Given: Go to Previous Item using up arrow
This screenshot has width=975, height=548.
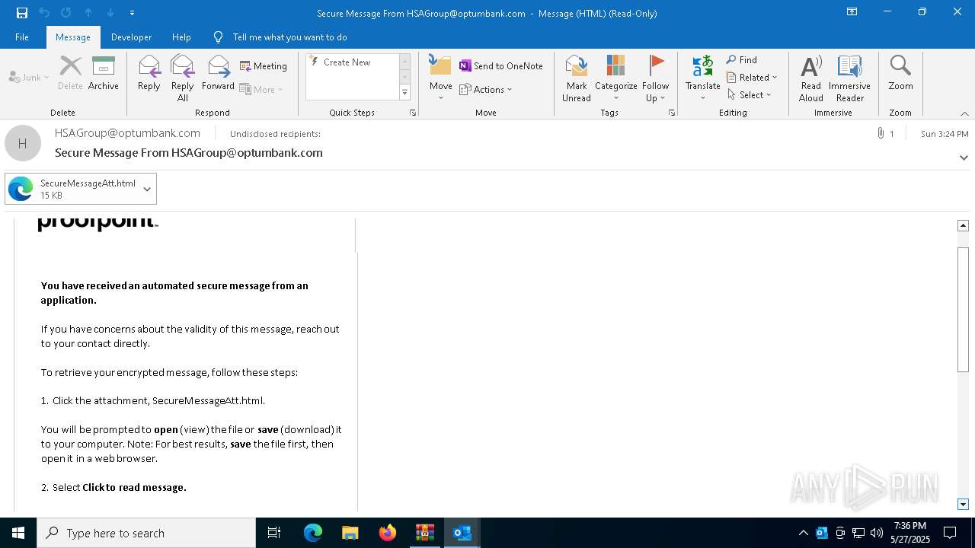Looking at the screenshot, I should pyautogui.click(x=88, y=13).
